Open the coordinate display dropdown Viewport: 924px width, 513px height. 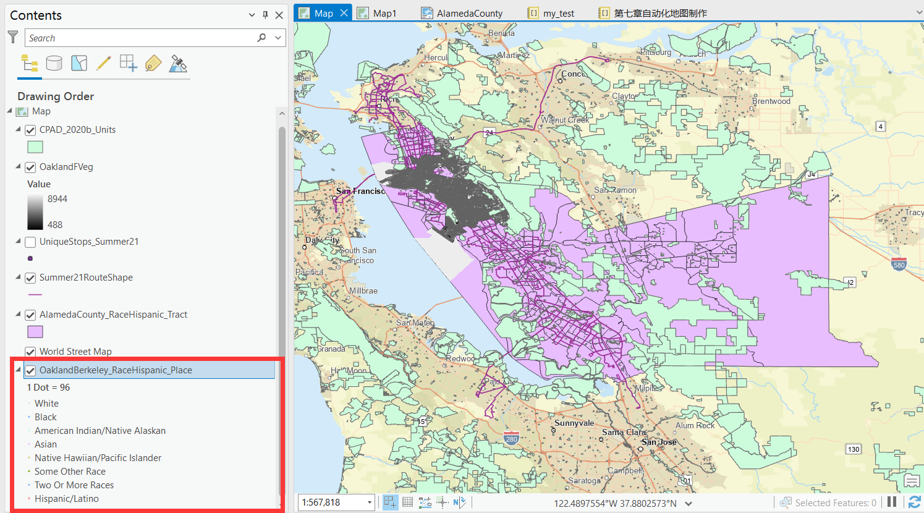[689, 503]
